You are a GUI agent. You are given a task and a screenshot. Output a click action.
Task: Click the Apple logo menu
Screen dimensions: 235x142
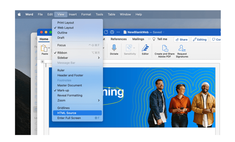[19, 15]
